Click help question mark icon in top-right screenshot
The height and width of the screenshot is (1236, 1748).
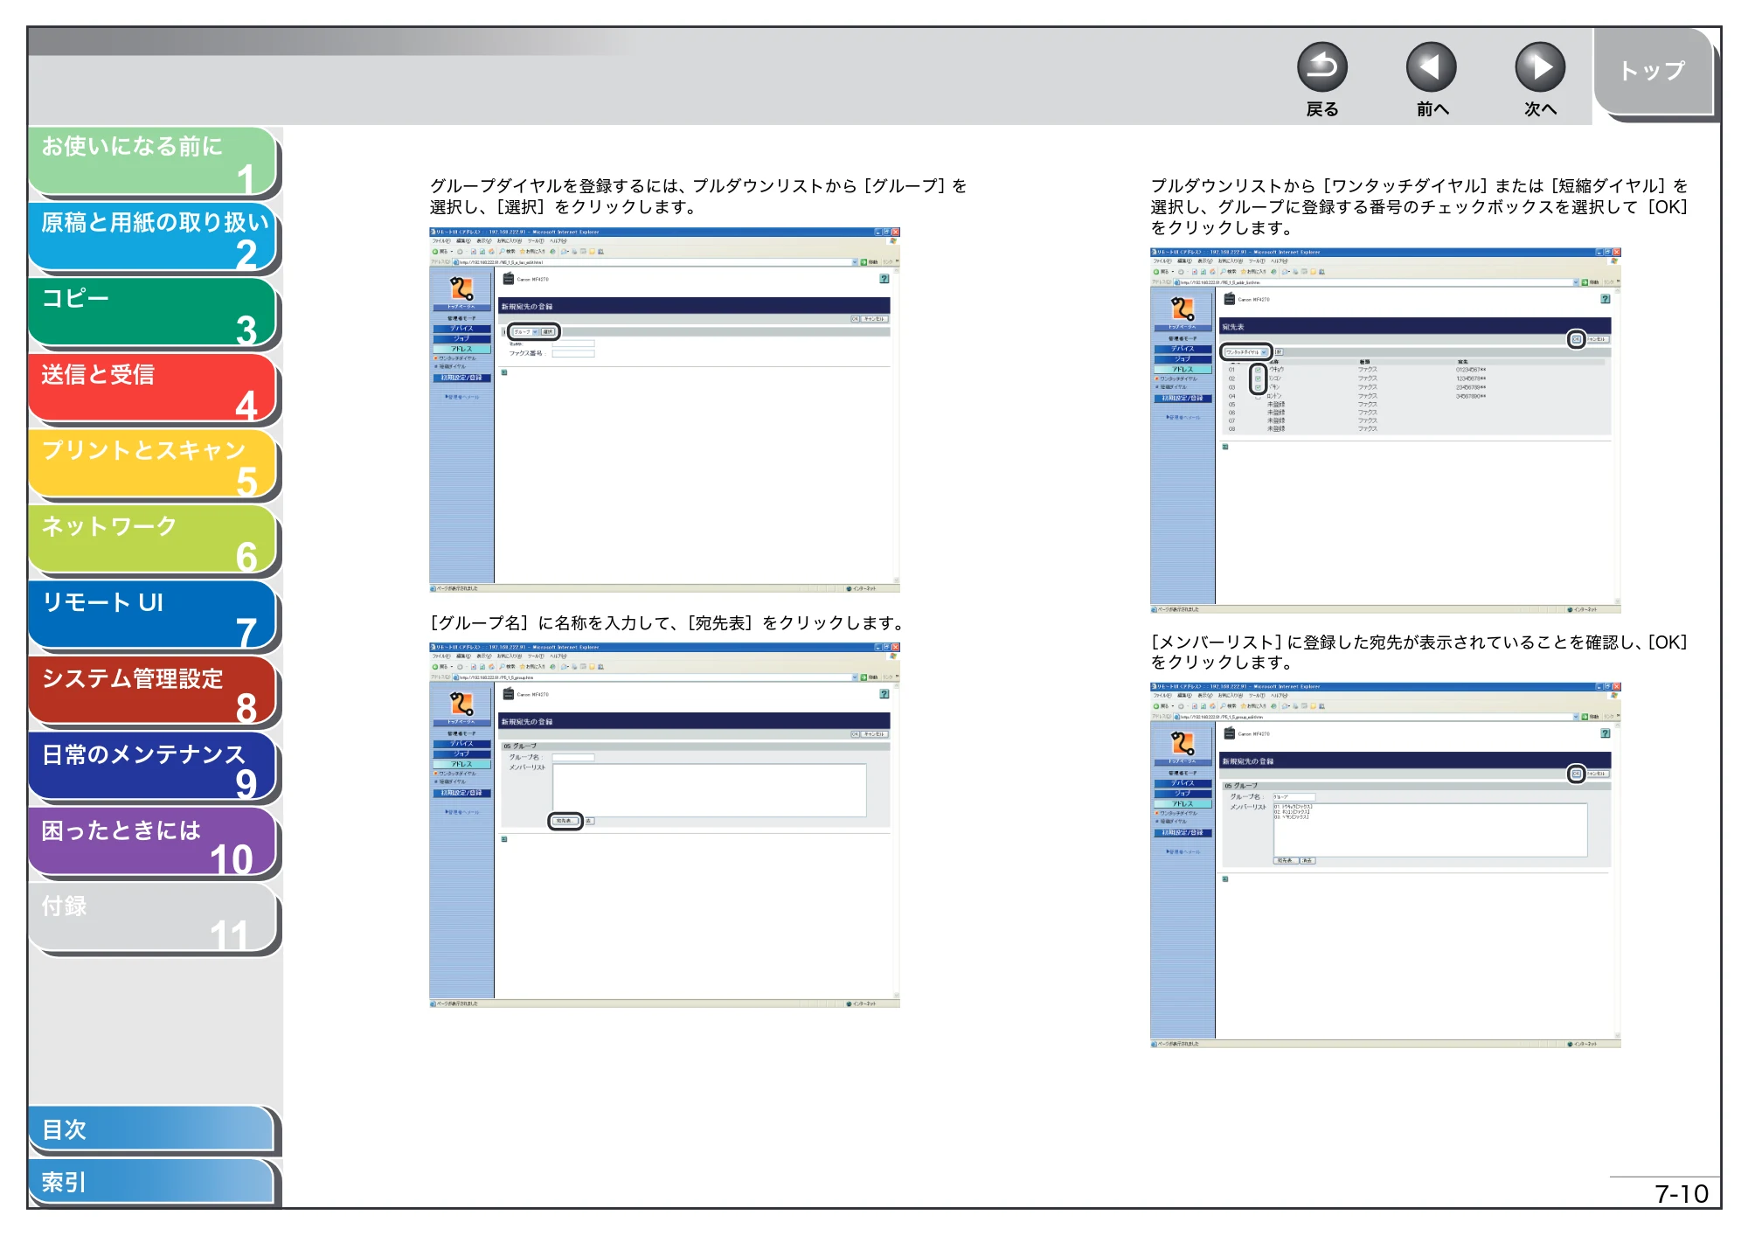coord(1606,299)
